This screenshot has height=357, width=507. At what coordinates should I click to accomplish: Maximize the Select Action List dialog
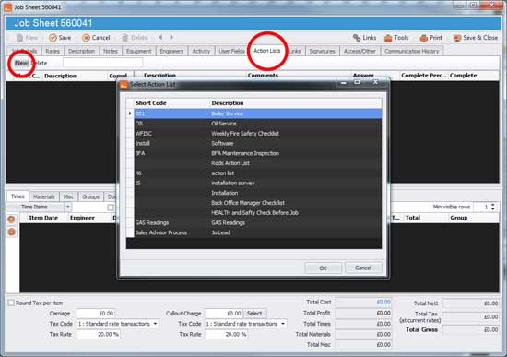coord(357,82)
